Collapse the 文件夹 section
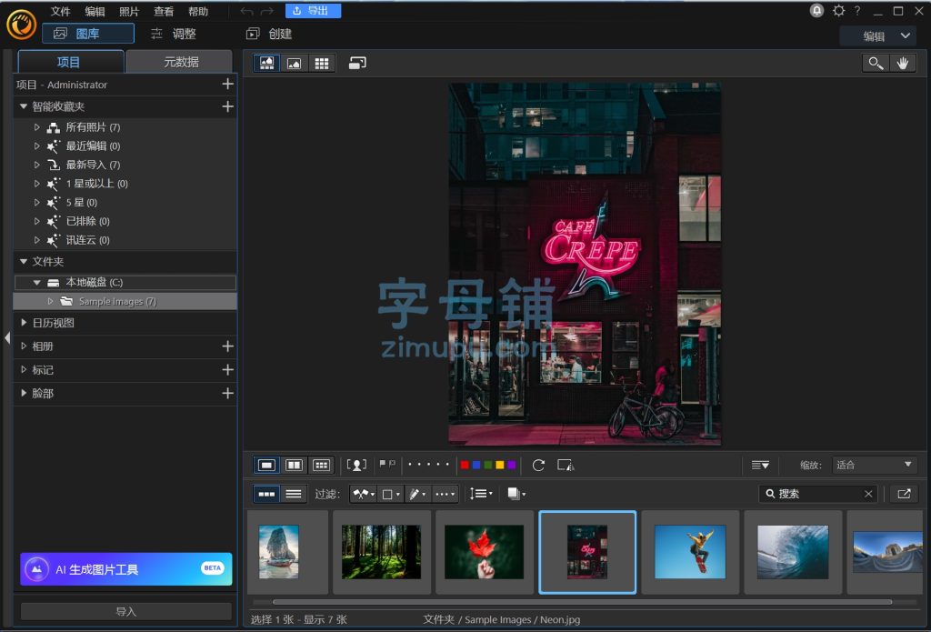Viewport: 931px width, 632px height. tap(23, 261)
